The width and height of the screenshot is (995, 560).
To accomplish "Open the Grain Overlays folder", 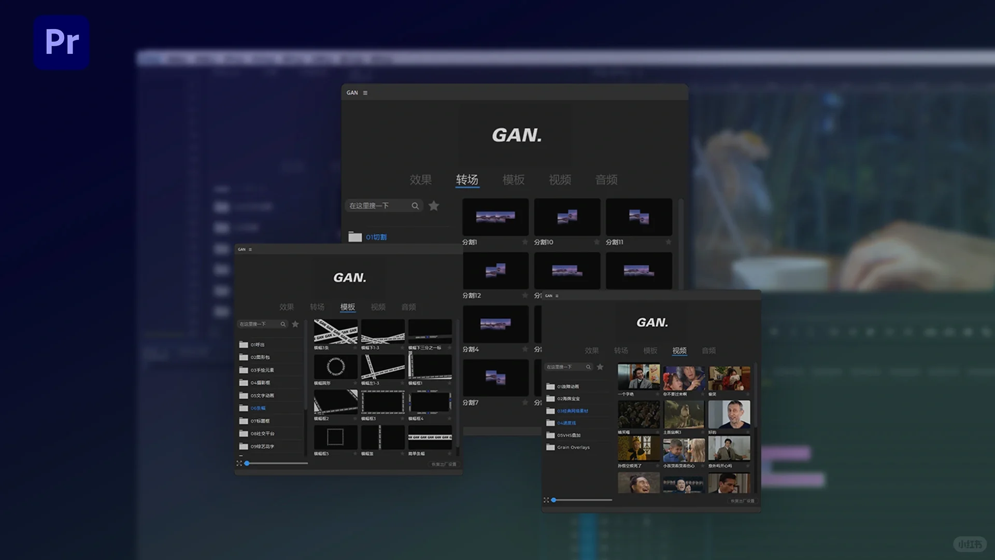I will tap(573, 447).
